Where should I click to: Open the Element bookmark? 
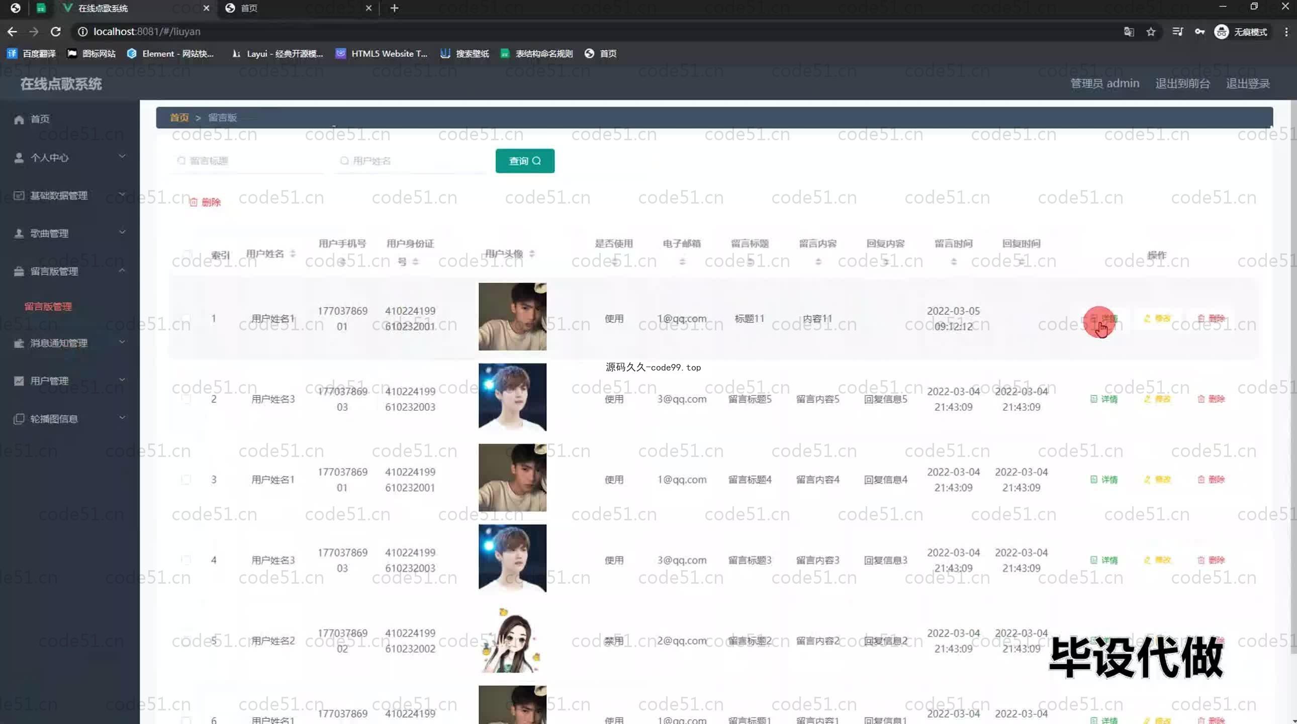[170, 53]
